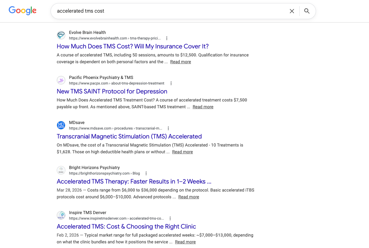Click Read more on MDsave snippet
369x248 pixels.
[182, 152]
